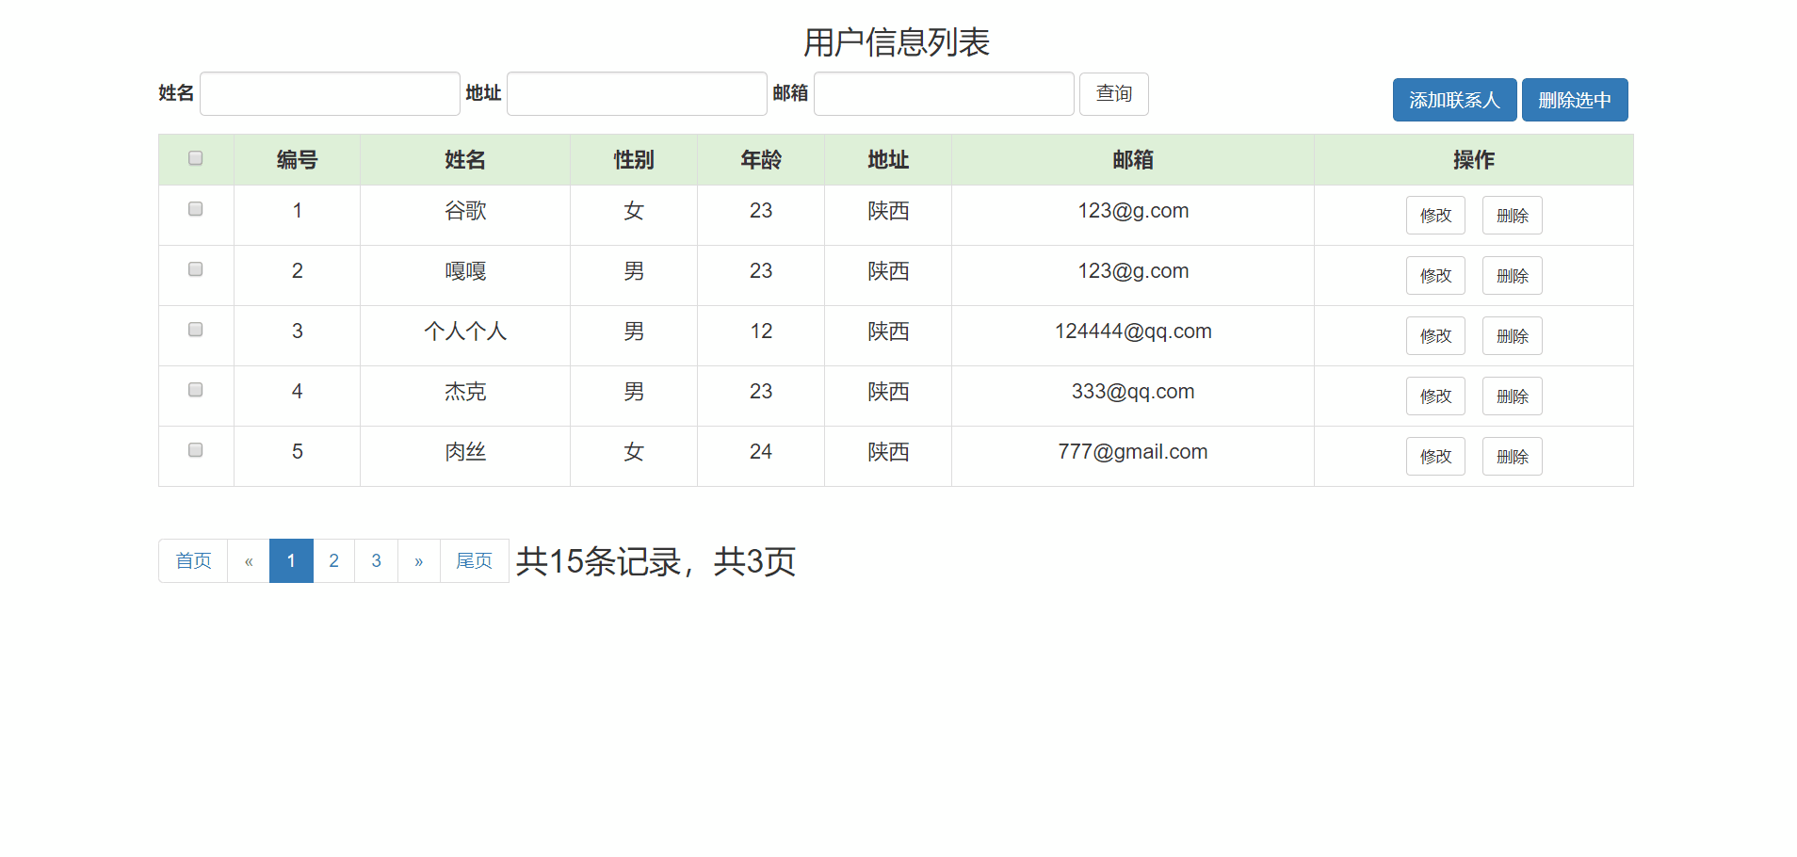
Task: Click the » next page arrow
Action: click(418, 560)
